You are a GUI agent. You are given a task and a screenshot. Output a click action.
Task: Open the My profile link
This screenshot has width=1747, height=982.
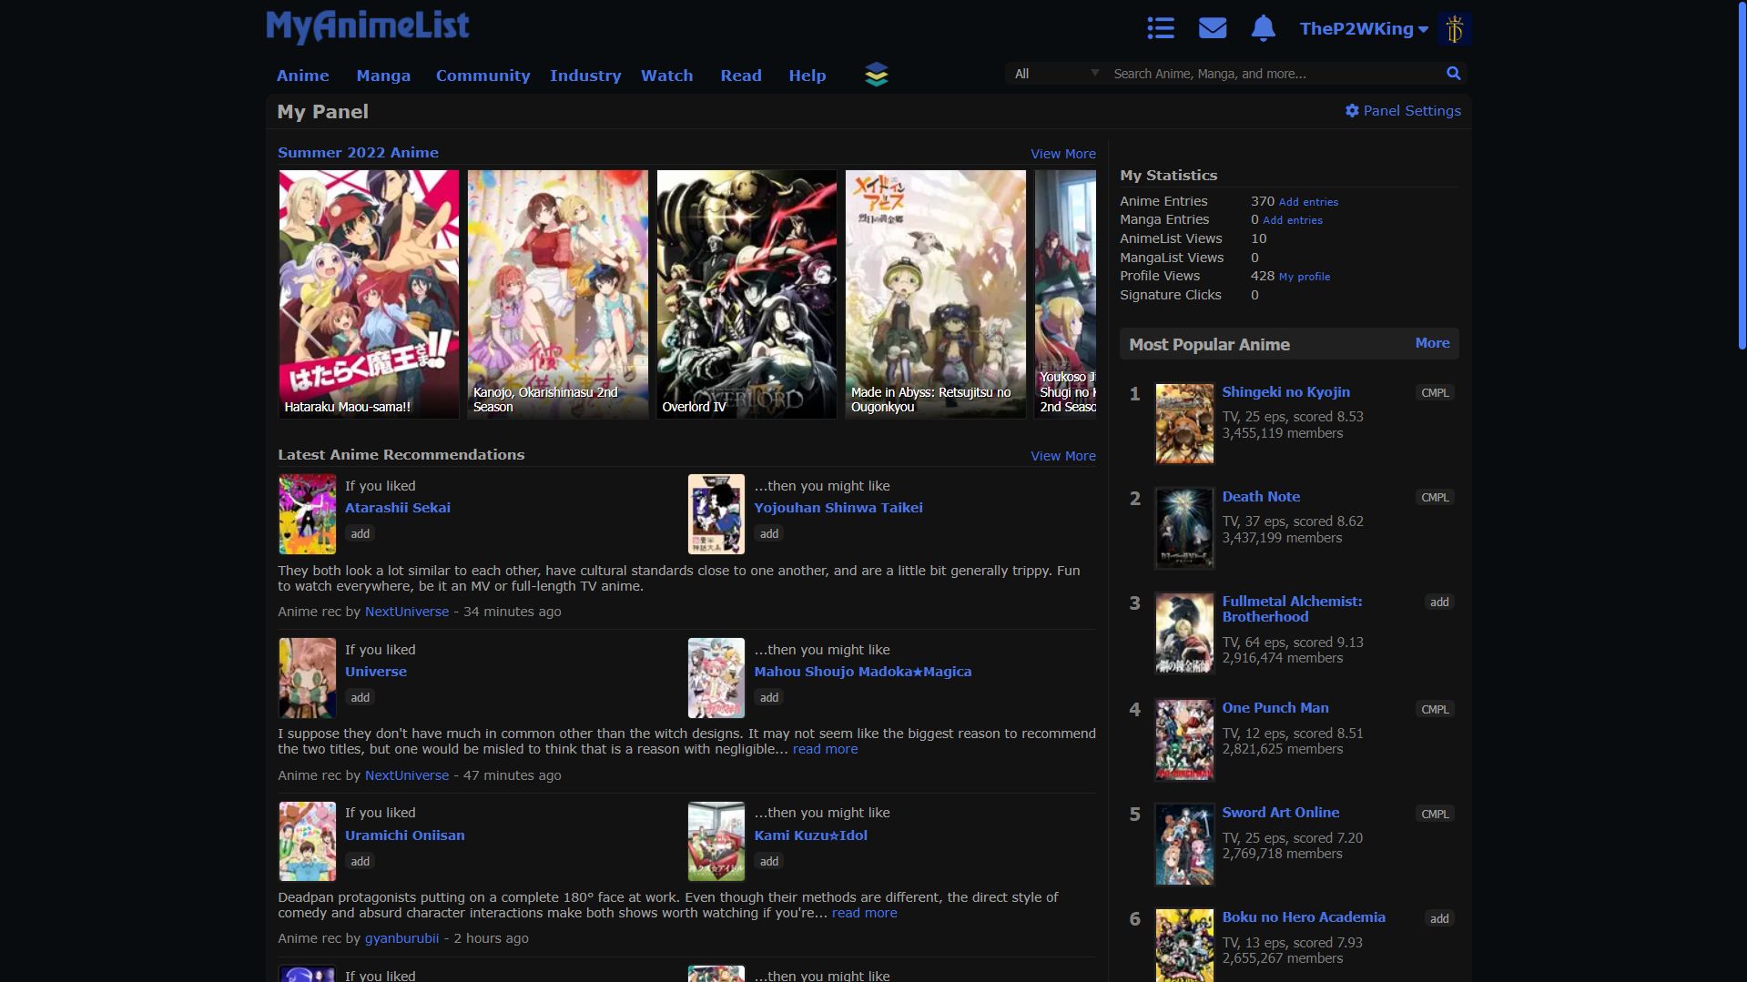pyautogui.click(x=1305, y=277)
